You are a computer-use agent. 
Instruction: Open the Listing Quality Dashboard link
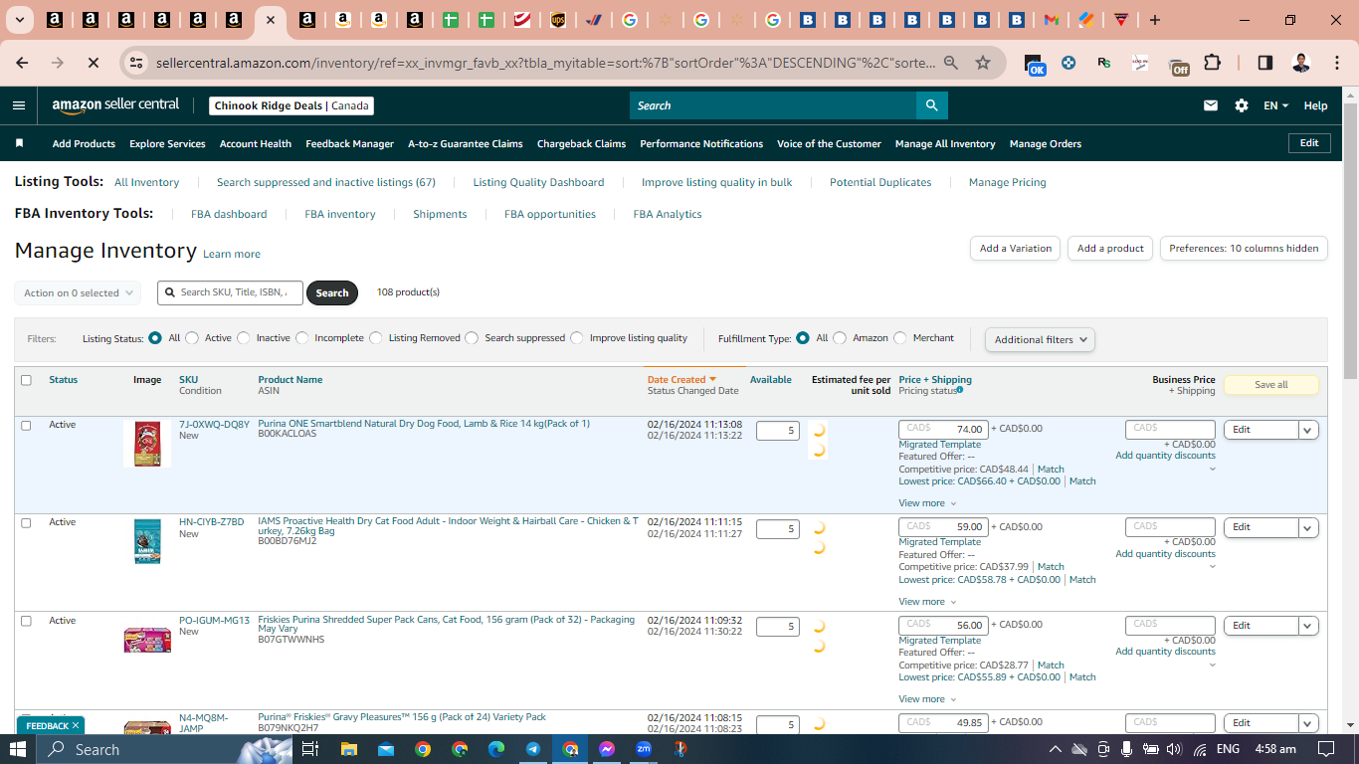click(538, 182)
